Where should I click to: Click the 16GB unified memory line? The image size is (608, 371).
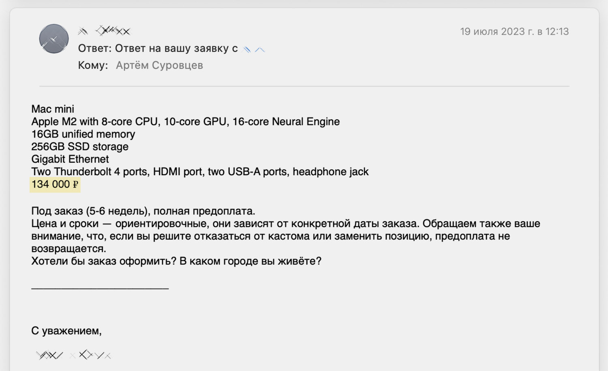coord(83,134)
